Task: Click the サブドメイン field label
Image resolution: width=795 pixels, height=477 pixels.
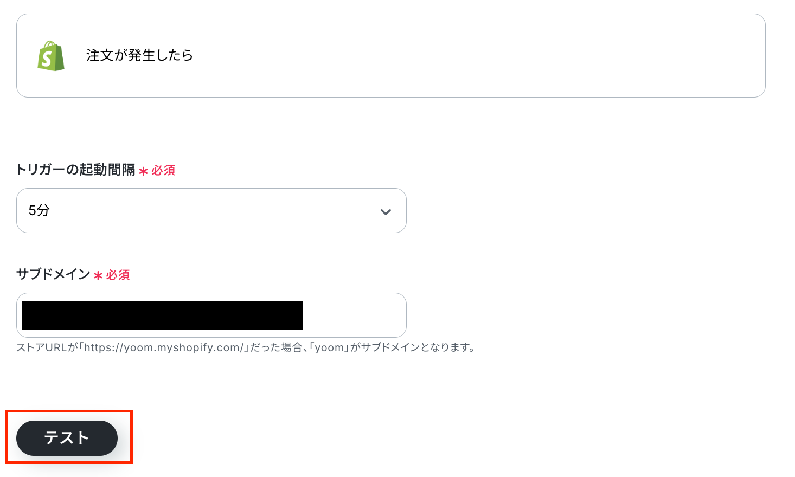Action: (53, 274)
